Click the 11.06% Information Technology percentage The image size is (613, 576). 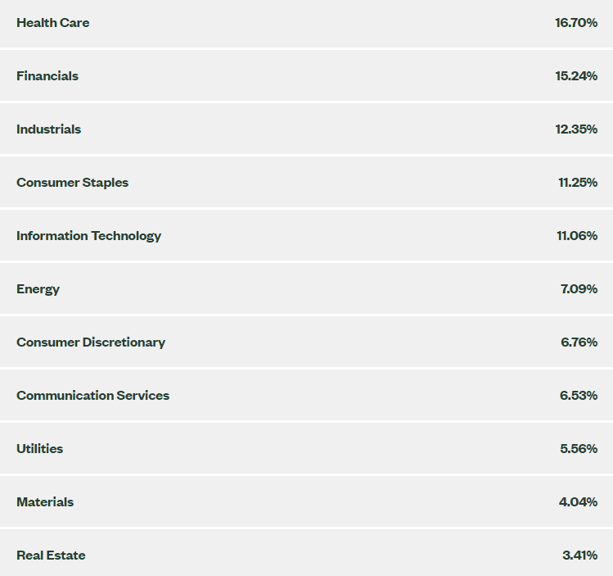(x=577, y=236)
